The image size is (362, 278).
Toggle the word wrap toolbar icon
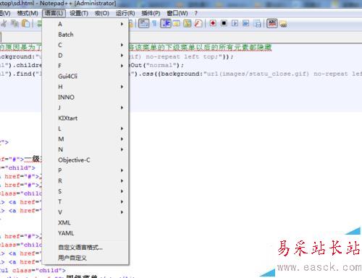point(143,24)
